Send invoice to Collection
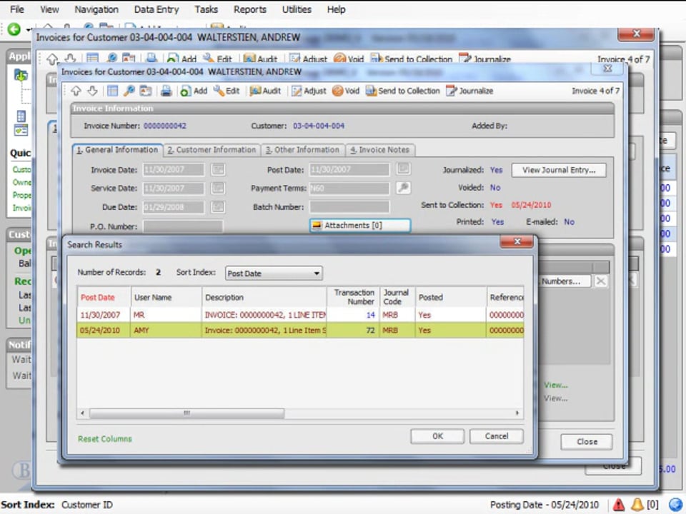This screenshot has width=686, height=514. (402, 91)
